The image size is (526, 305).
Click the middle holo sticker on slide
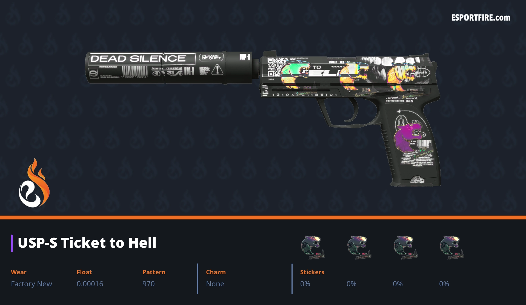pos(353,76)
